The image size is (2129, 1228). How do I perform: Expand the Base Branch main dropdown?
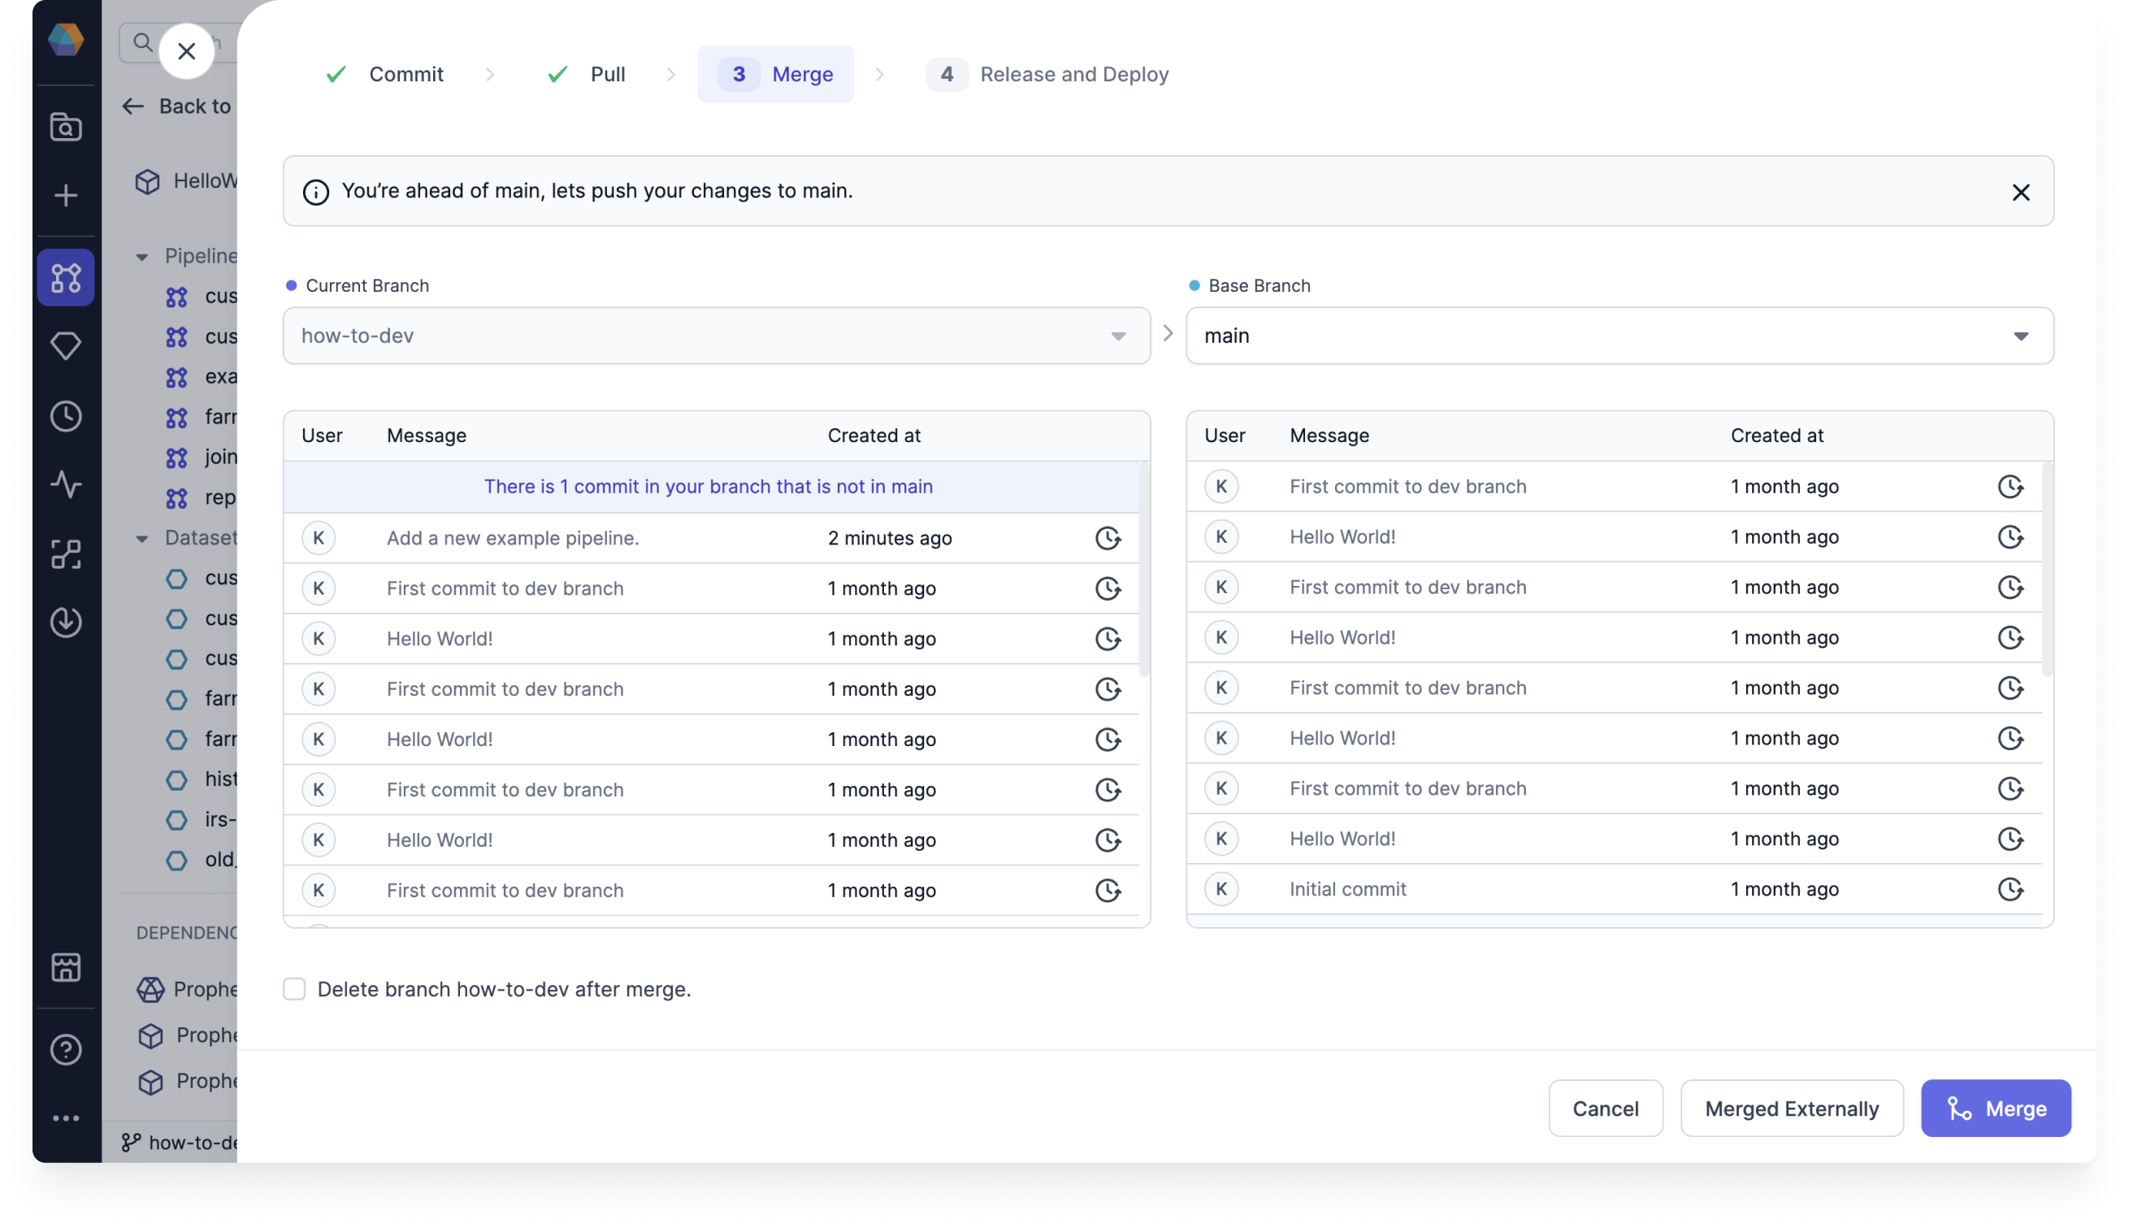coord(2023,335)
